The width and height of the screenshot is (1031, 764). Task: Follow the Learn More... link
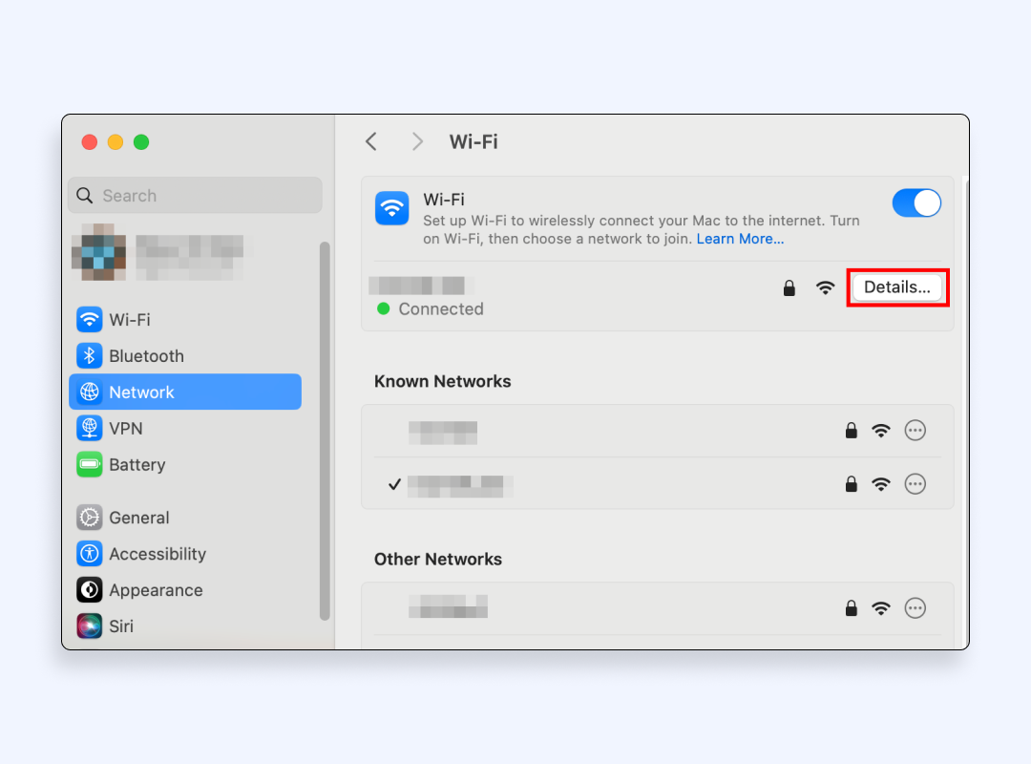click(x=740, y=239)
